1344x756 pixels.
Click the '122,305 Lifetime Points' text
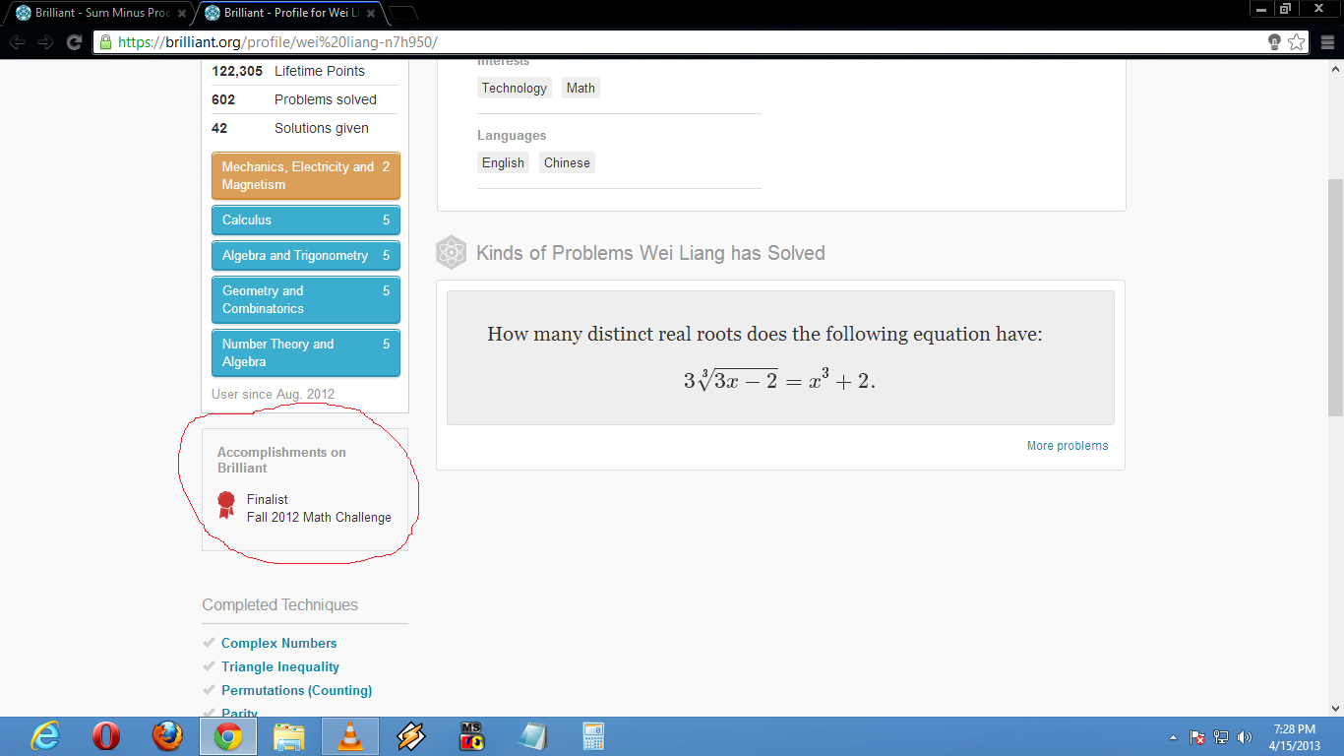[x=288, y=71]
